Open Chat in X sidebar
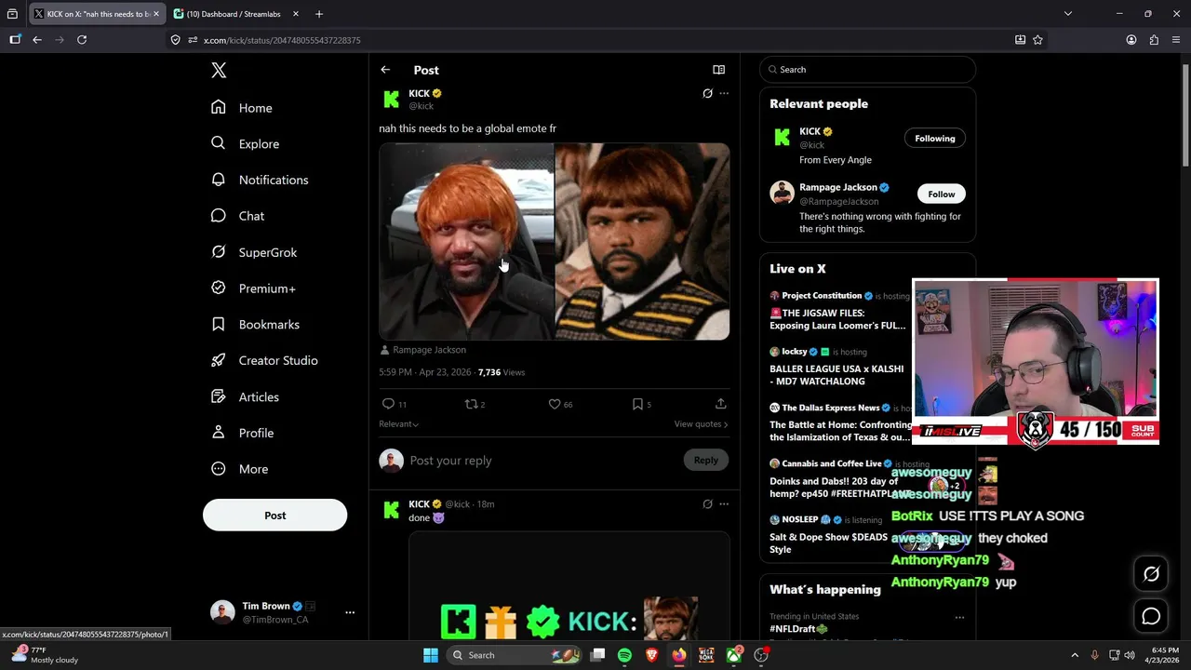 click(238, 216)
